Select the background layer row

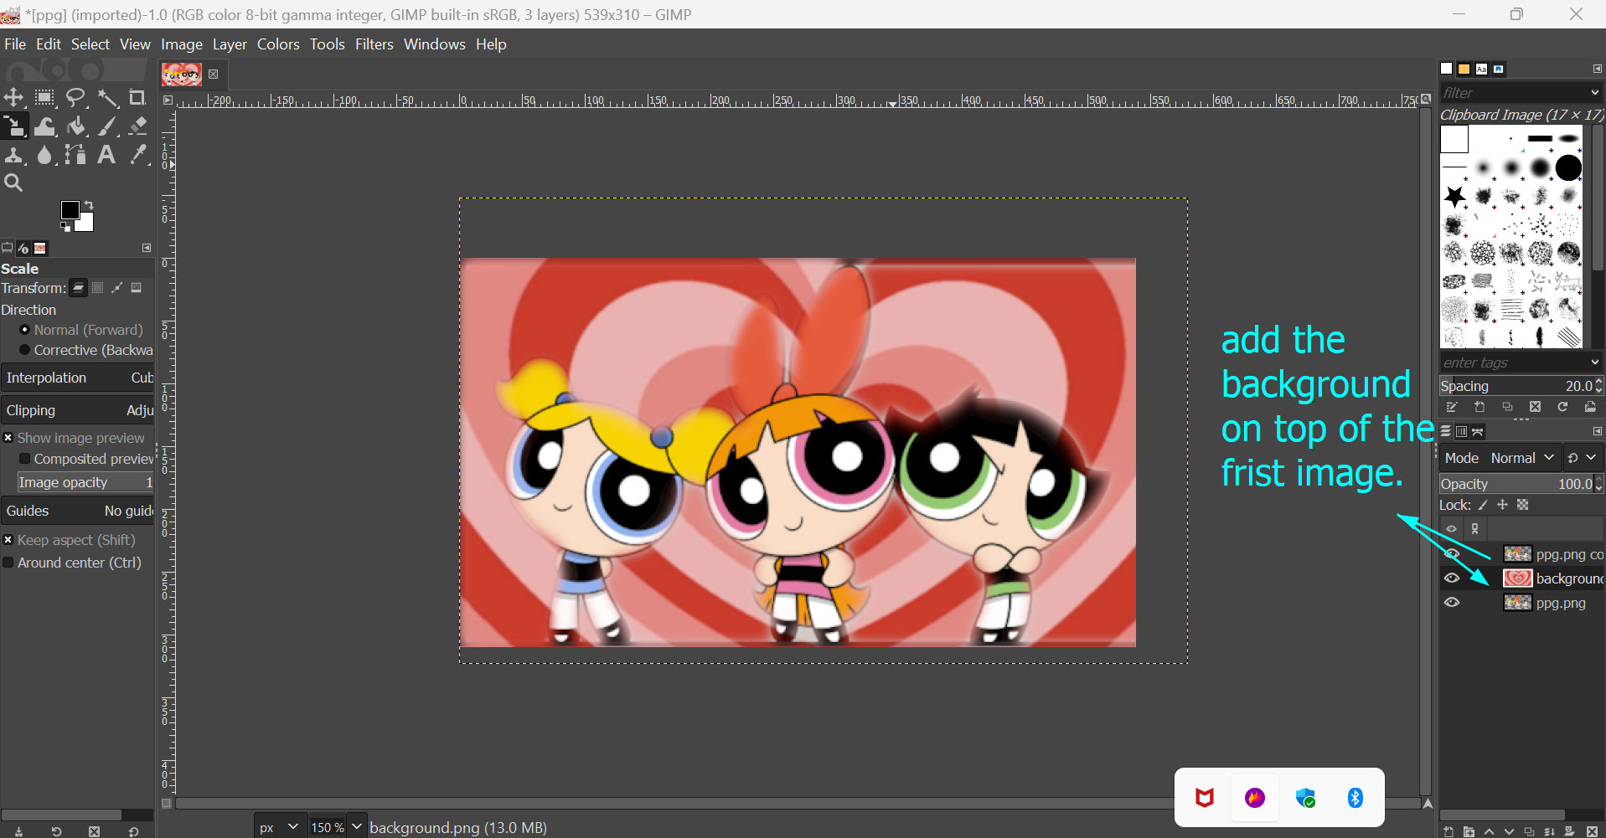(x=1522, y=578)
